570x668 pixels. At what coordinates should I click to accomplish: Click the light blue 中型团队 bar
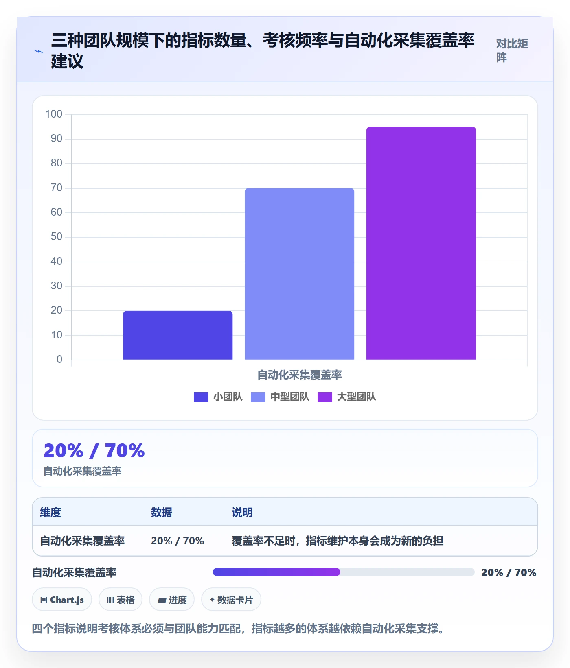click(300, 274)
